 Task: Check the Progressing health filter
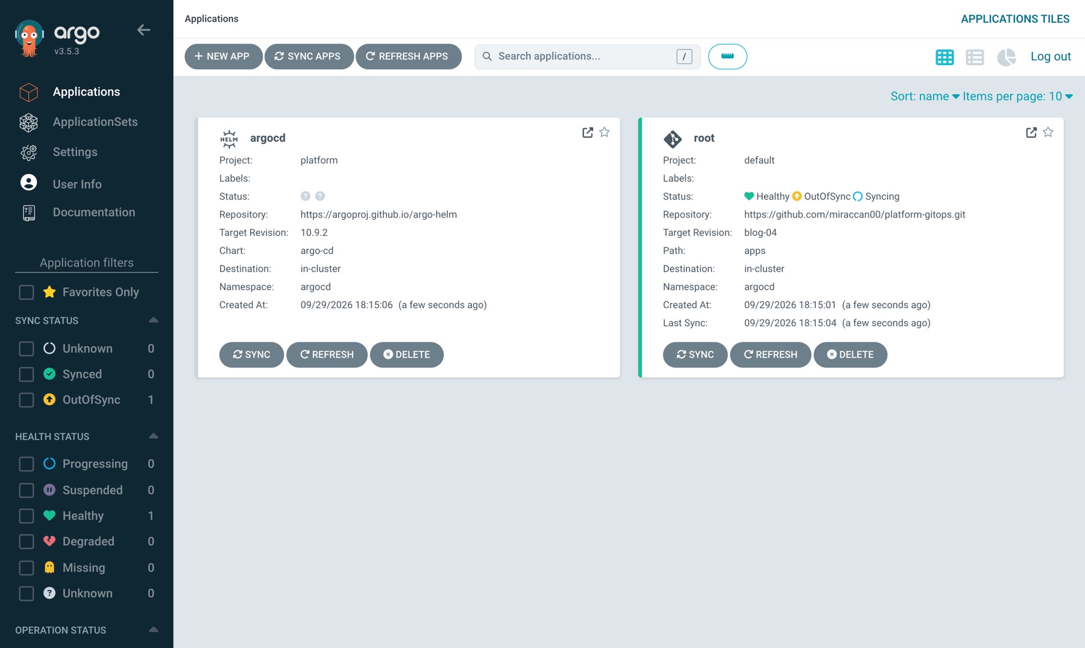pos(27,464)
